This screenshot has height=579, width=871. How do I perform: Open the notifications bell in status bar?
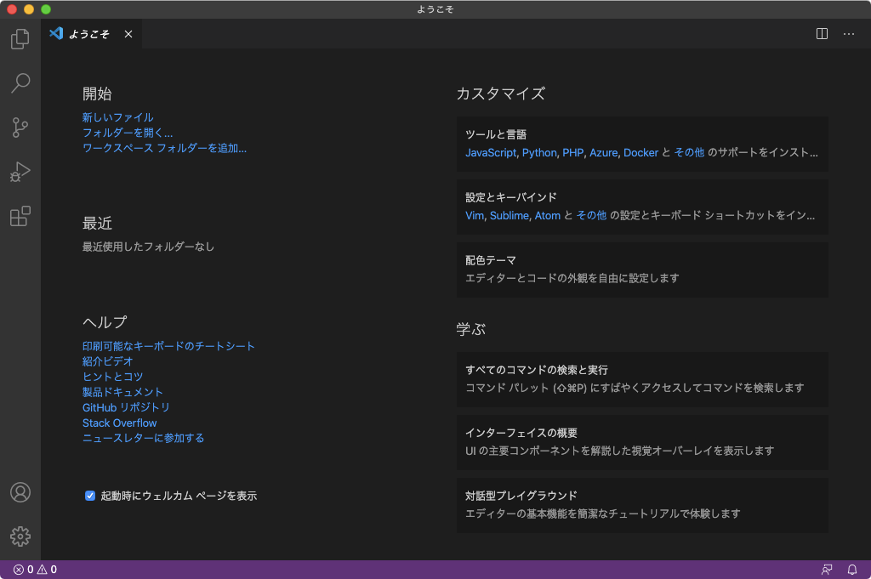point(853,568)
